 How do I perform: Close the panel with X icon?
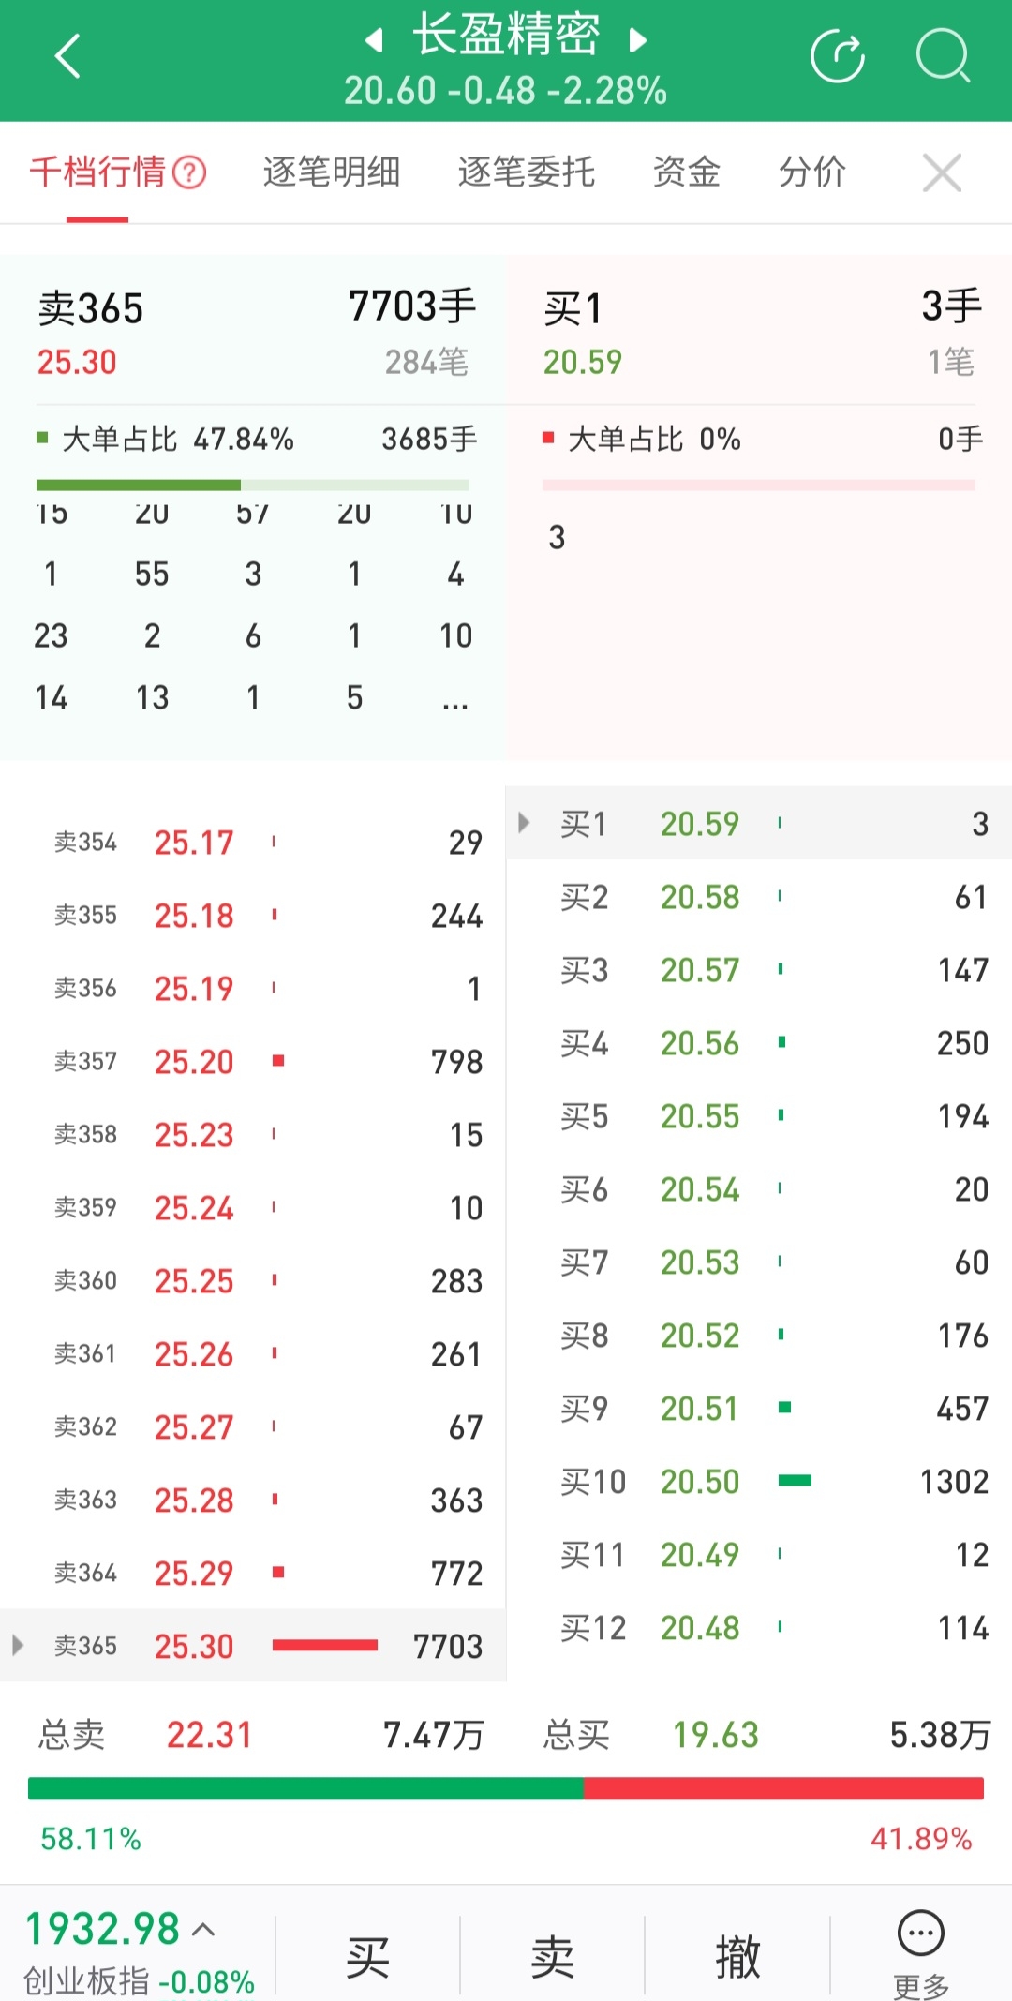coord(942,173)
